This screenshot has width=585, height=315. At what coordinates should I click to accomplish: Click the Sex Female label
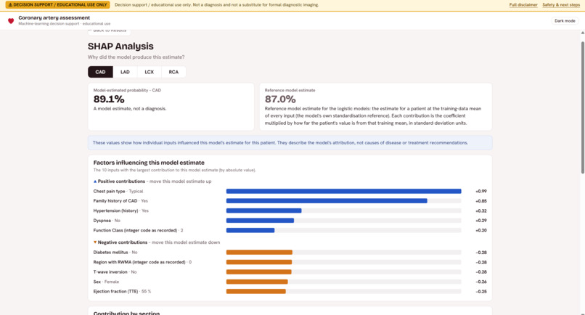click(106, 282)
